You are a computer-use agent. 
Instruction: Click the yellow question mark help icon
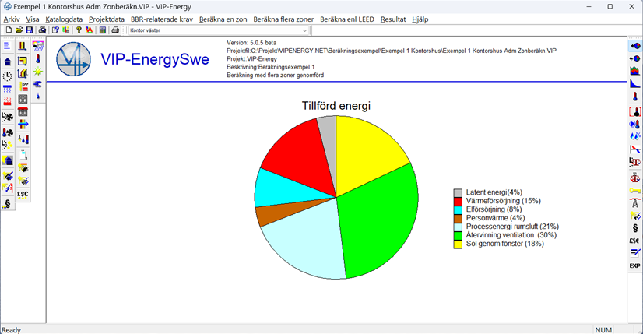79,30
